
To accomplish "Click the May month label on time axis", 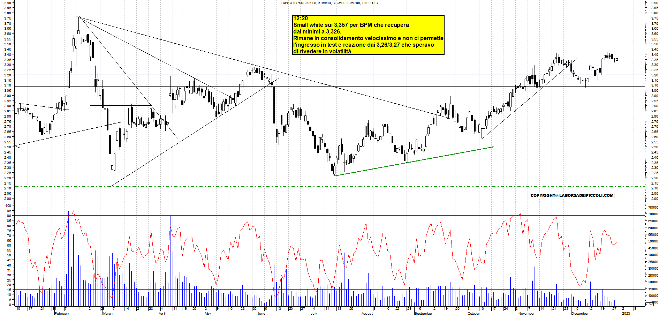I will 208,313.
